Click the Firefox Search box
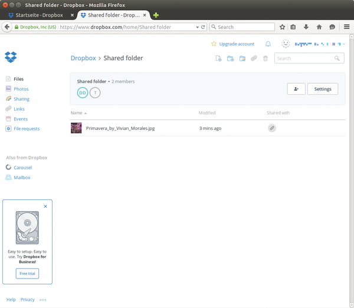The image size is (354, 308). click(x=242, y=27)
